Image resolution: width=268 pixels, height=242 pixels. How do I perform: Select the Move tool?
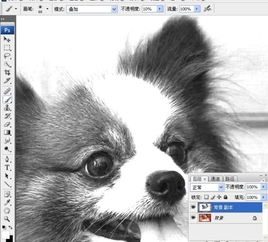7,39
